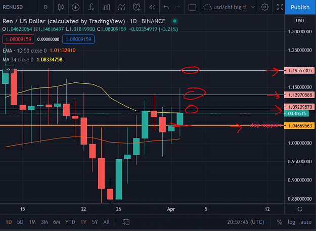
Task: Toggle log scale
Action: click(291, 222)
